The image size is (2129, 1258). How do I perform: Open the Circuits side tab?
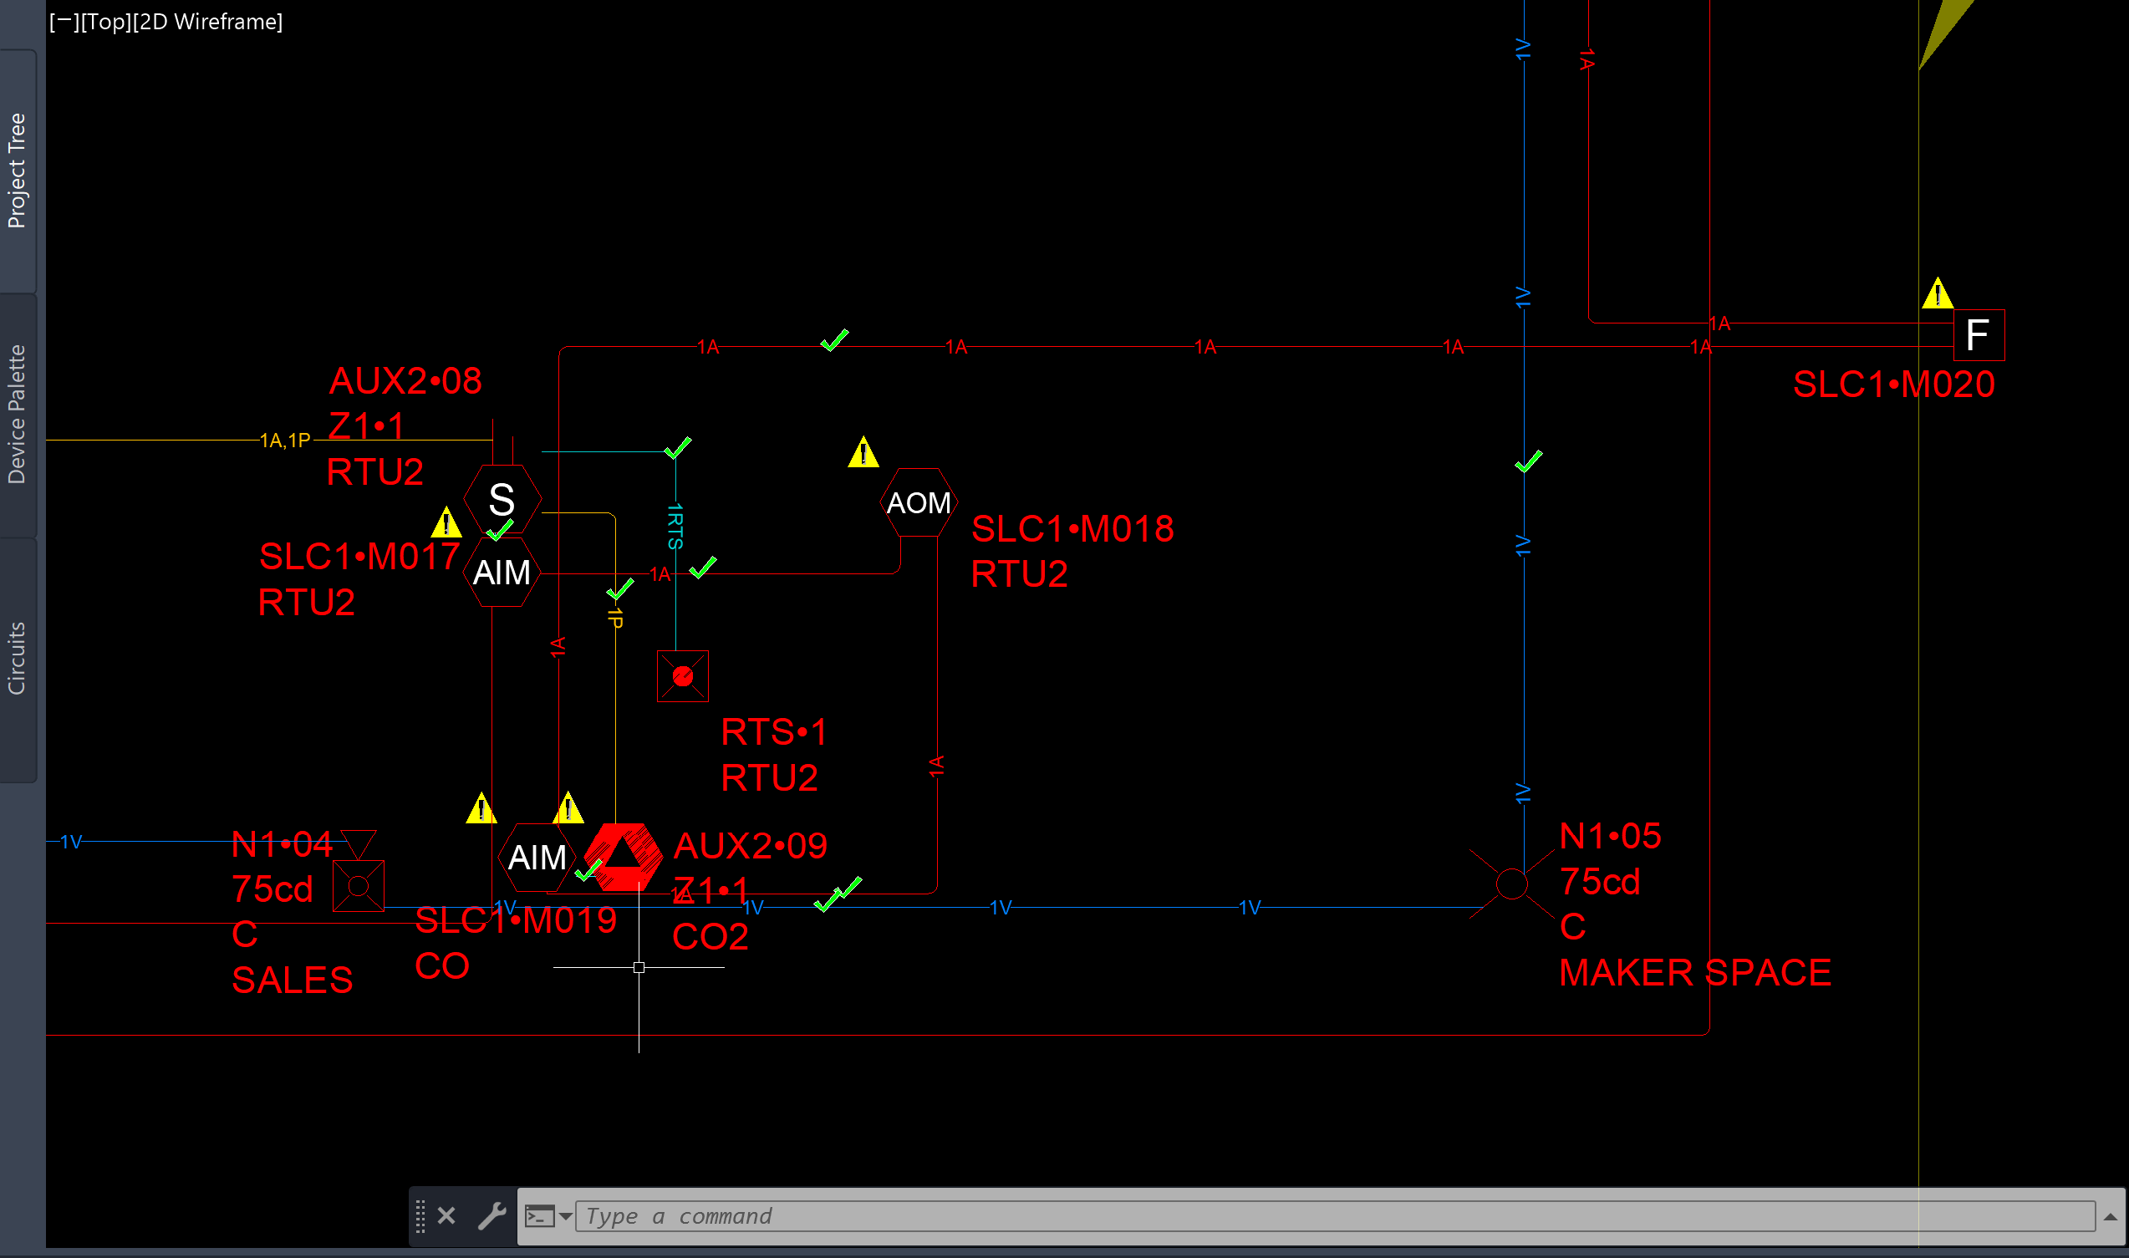click(17, 658)
